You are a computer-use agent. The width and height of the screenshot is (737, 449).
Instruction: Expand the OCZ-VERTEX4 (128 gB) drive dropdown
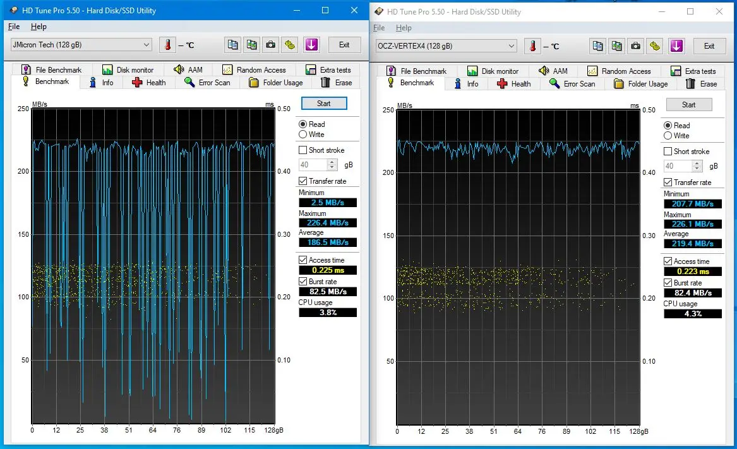512,46
